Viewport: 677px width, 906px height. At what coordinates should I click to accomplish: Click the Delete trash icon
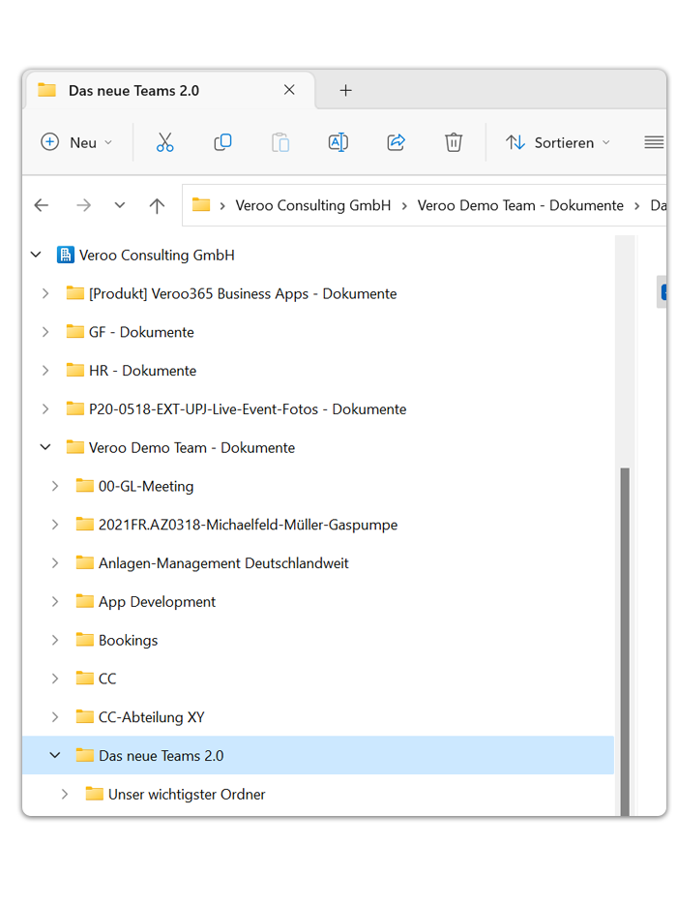[x=454, y=142]
